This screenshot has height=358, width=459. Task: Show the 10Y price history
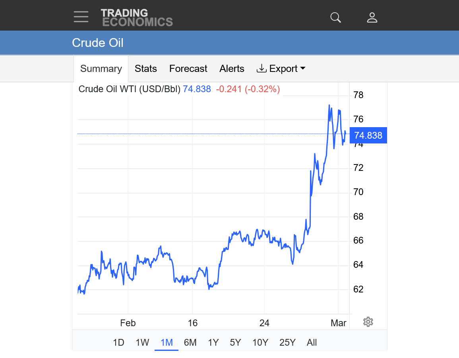coord(260,343)
